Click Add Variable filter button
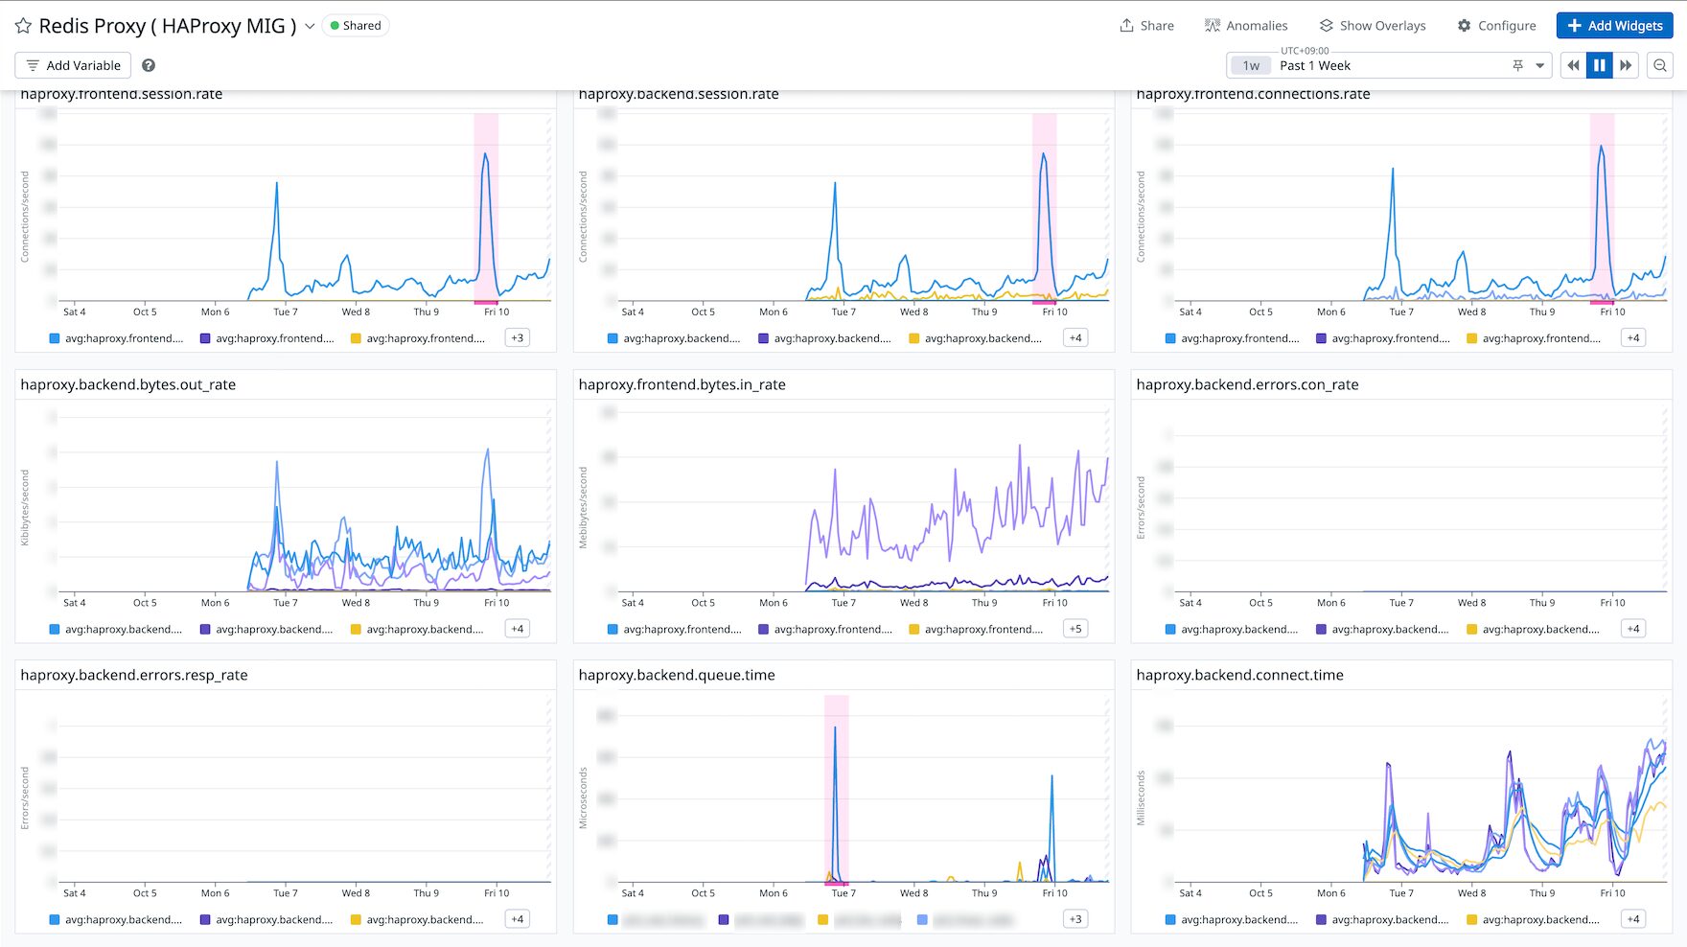The width and height of the screenshot is (1687, 947). point(73,65)
